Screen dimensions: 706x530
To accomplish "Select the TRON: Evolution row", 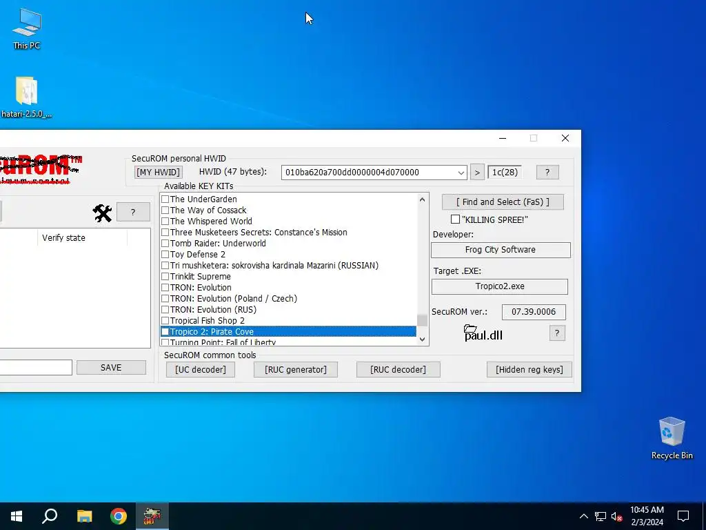I will [x=288, y=288].
